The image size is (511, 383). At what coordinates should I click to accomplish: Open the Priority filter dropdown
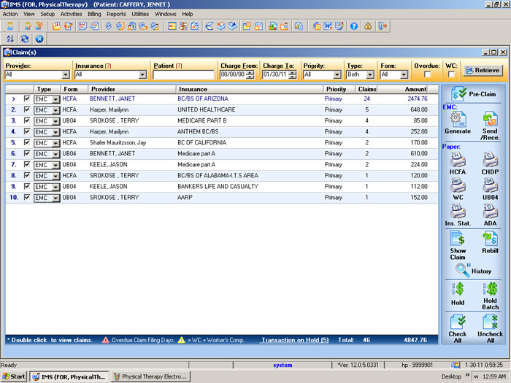tap(337, 74)
